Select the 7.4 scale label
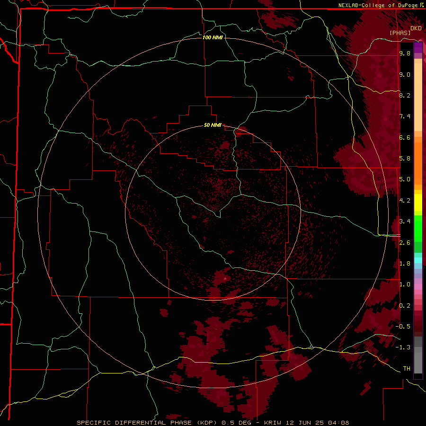The width and height of the screenshot is (426, 426). [x=405, y=116]
